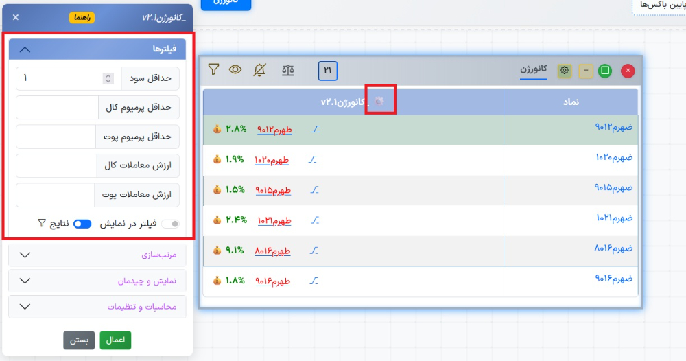Screen dimensions: 686x361
Task: Expand the نمایش و چیدمان section
Action: [x=25, y=281]
